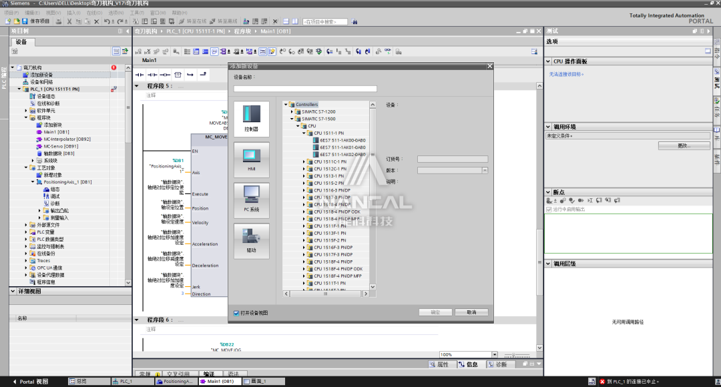Click the device tree horizontal scrollbar
This screenshot has width=721, height=387.
pos(326,294)
